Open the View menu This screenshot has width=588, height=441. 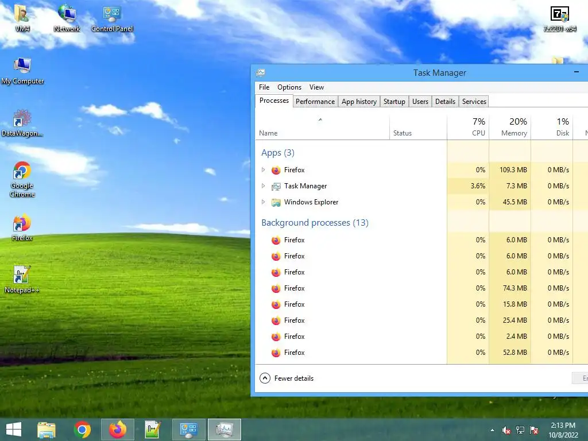316,87
